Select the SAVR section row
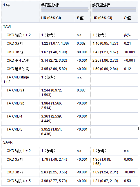The width and height of the screenshot is (140, 187). (x=70, y=142)
